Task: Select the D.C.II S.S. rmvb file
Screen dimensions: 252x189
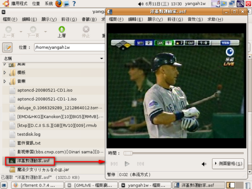Action: click(x=57, y=126)
